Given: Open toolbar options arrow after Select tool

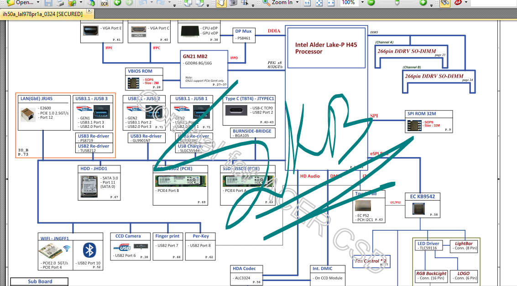Looking at the screenshot, I should (x=253, y=5).
